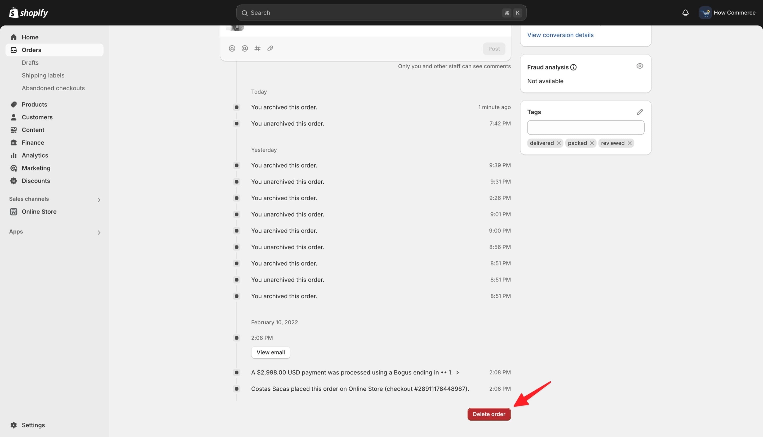Click the Shopify logo

pyautogui.click(x=28, y=13)
